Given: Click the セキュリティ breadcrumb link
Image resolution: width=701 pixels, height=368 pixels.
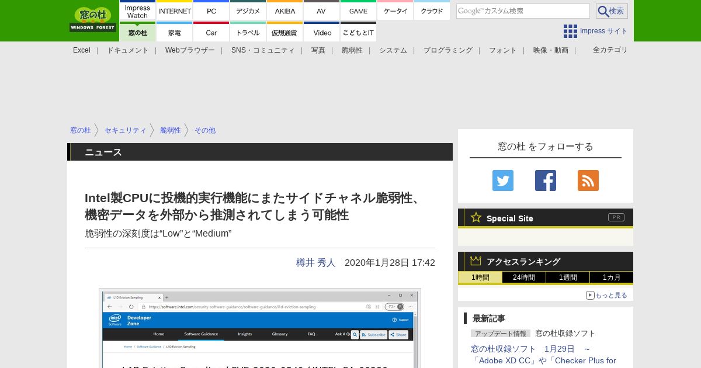Looking at the screenshot, I should coord(126,130).
